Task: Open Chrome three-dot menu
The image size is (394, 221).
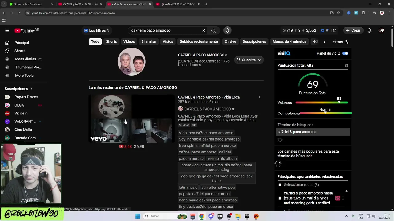Action: point(389,13)
